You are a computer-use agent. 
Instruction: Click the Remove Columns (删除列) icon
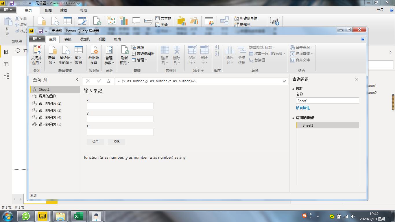pyautogui.click(x=177, y=50)
